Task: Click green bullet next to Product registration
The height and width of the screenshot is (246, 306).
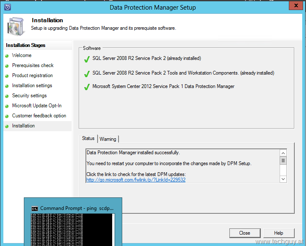Action: tap(7, 76)
